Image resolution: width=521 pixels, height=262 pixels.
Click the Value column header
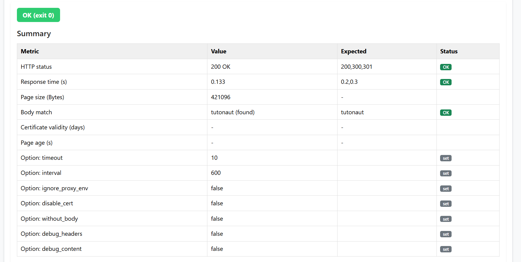click(x=219, y=51)
